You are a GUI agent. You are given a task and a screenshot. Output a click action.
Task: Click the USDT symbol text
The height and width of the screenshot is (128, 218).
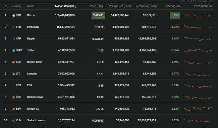pos(19,50)
